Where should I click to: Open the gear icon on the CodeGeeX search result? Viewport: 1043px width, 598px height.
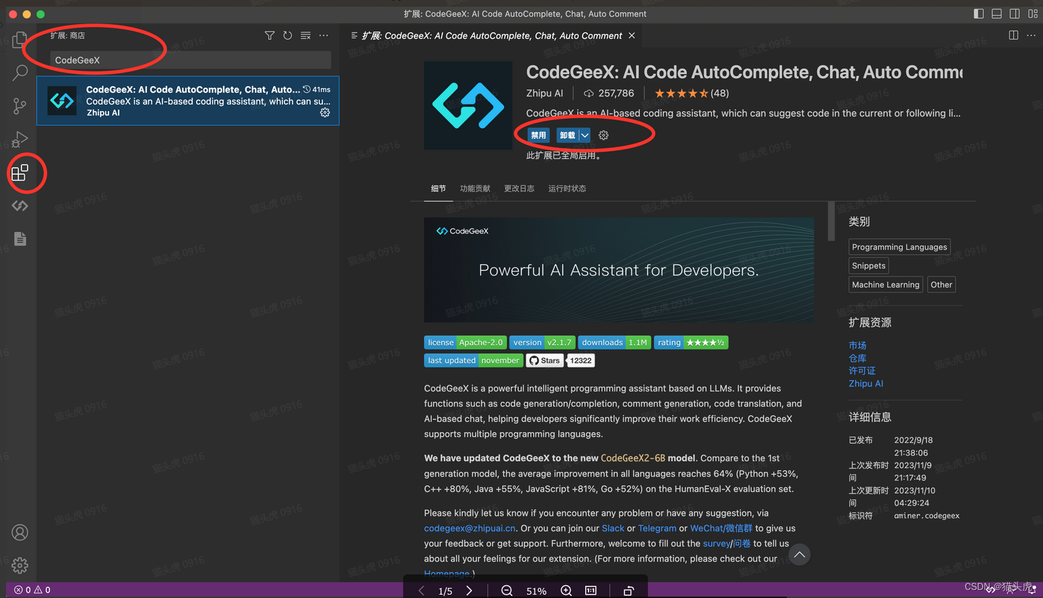pyautogui.click(x=325, y=113)
